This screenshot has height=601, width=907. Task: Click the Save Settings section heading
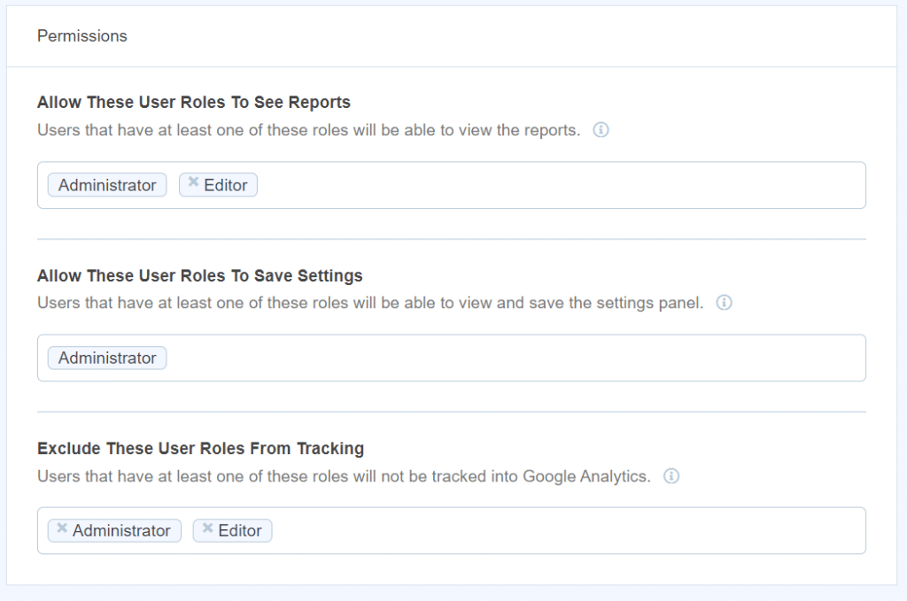198,275
